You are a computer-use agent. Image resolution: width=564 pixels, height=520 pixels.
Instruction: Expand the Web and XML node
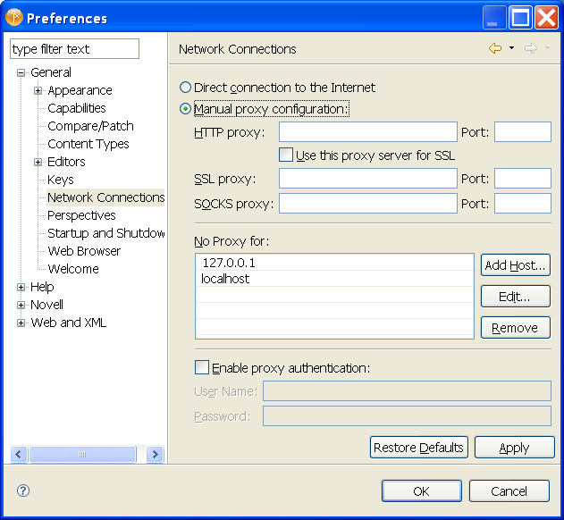(21, 323)
